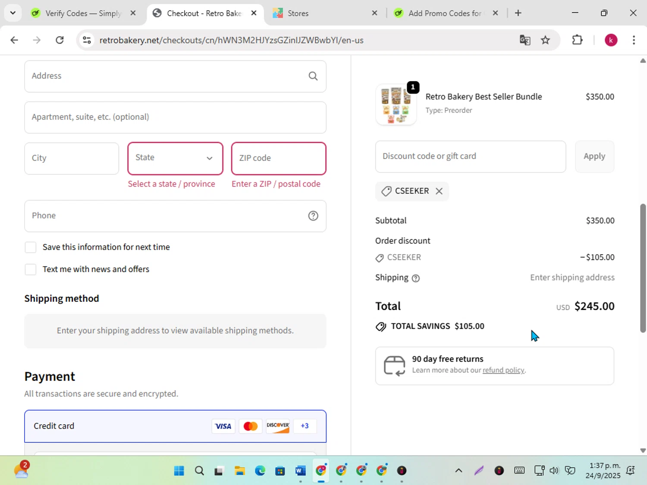The width and height of the screenshot is (647, 485).
Task: Click the City input field
Action: (72, 158)
